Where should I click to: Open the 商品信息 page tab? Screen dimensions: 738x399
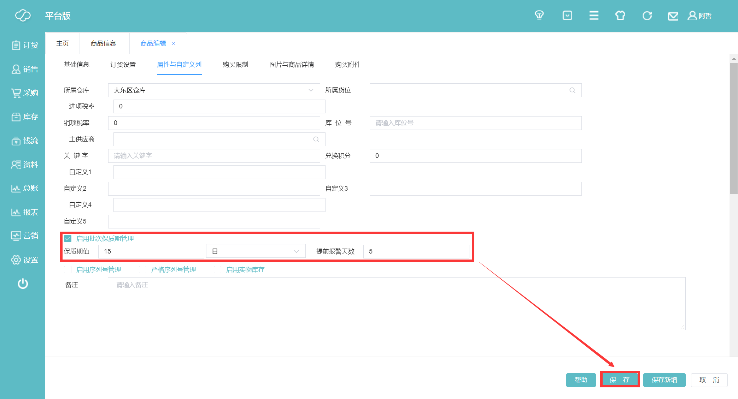pos(103,43)
